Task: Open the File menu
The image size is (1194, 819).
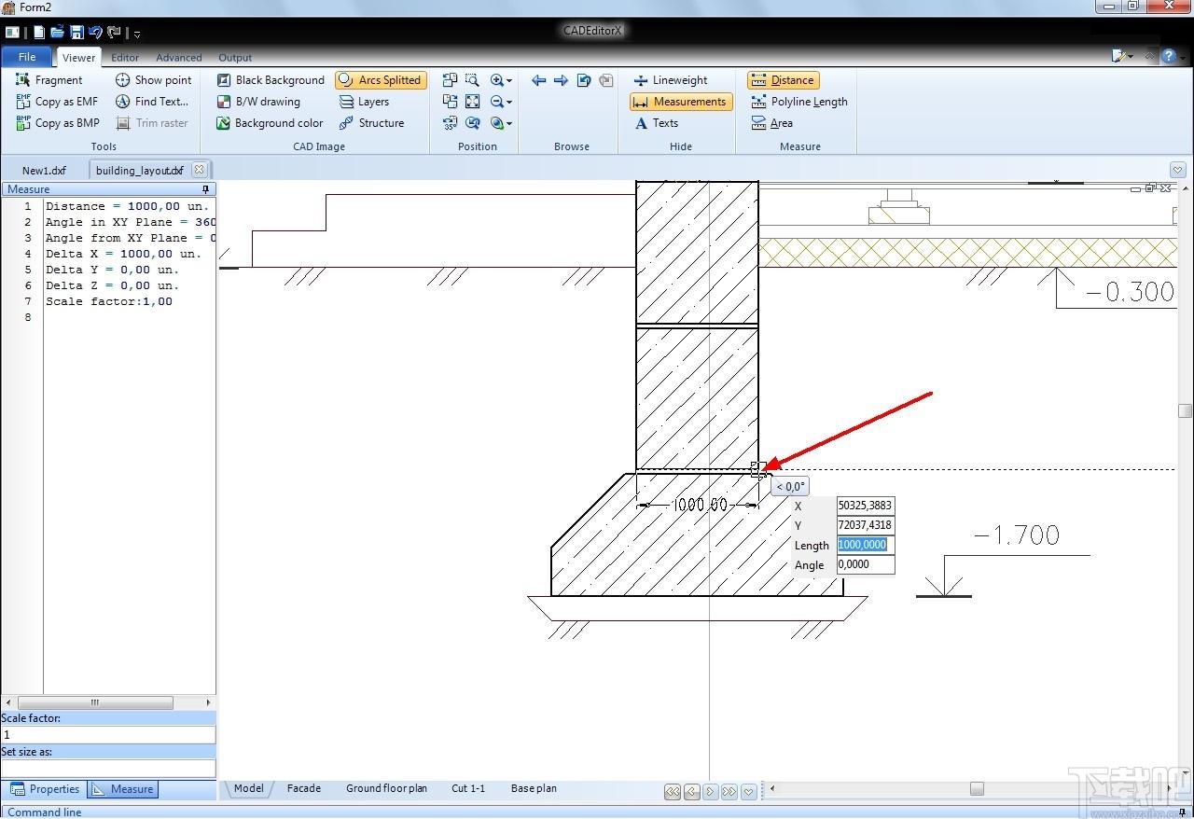Action: (27, 57)
